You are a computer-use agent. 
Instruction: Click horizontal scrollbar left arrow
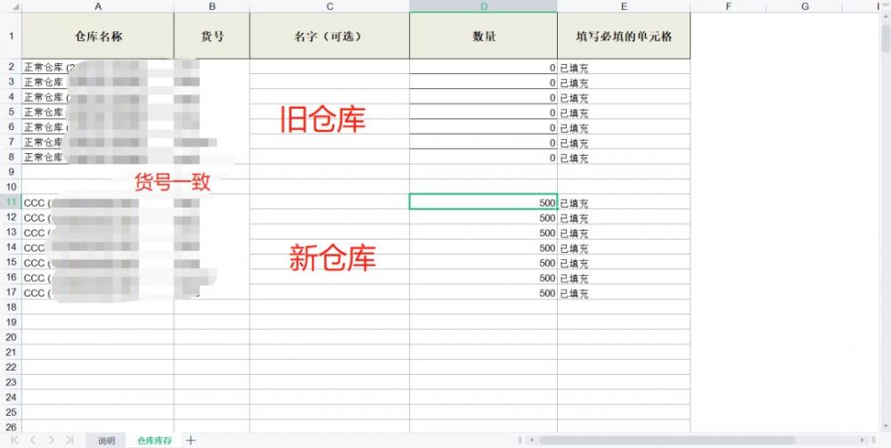pyautogui.click(x=532, y=440)
